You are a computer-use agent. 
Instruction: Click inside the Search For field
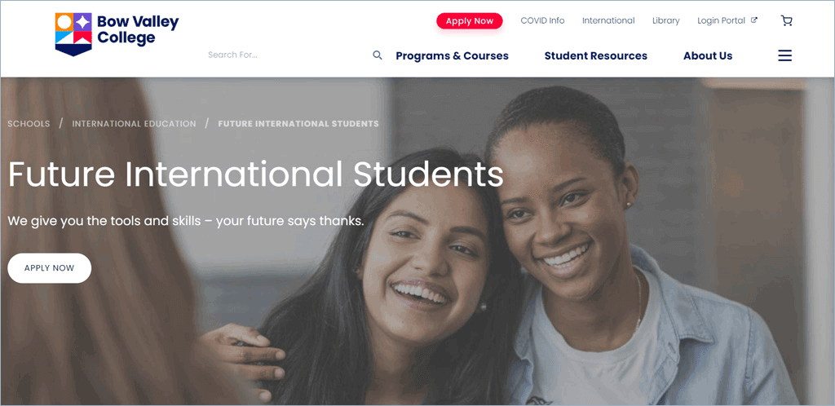tap(288, 55)
